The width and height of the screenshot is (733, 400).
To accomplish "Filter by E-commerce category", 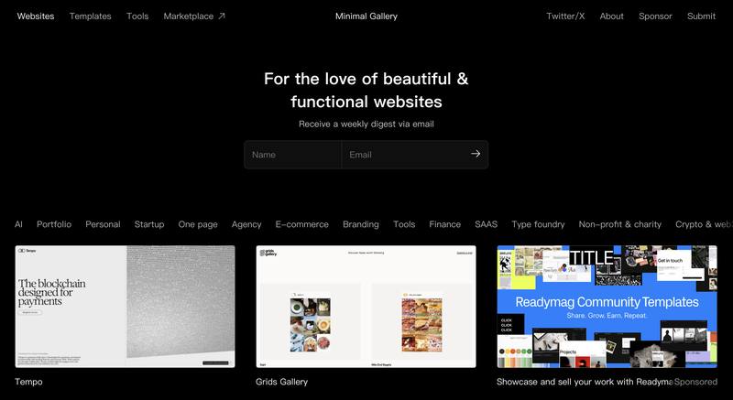I will [302, 224].
